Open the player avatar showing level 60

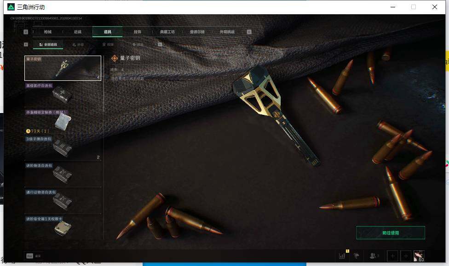tap(419, 256)
